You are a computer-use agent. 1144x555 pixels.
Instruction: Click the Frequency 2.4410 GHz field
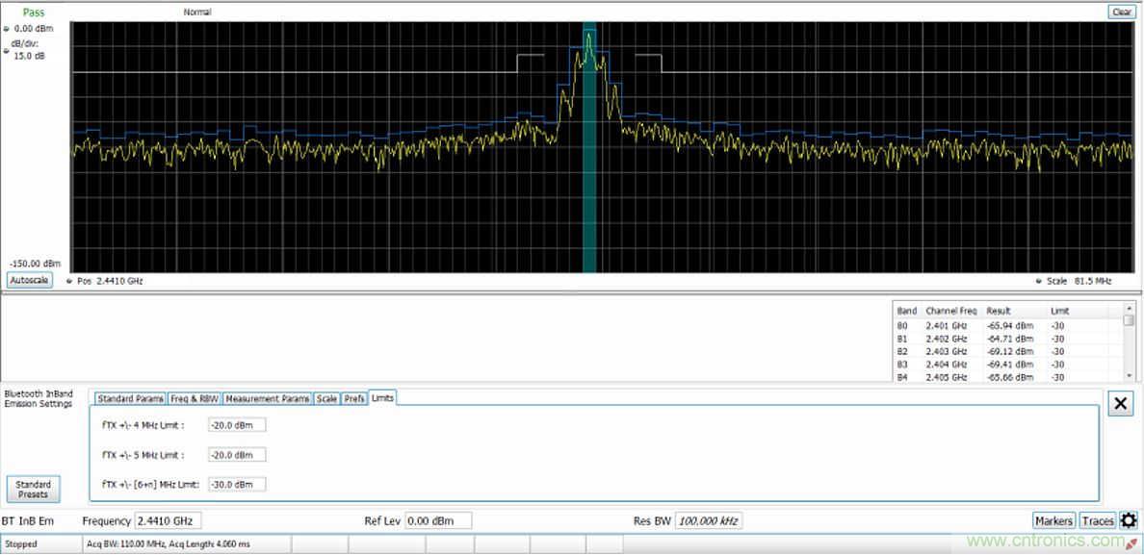click(168, 520)
